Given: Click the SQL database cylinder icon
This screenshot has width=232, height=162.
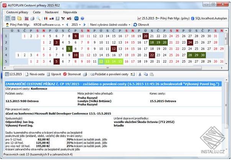Looking at the screenshot, I should point(193,18).
